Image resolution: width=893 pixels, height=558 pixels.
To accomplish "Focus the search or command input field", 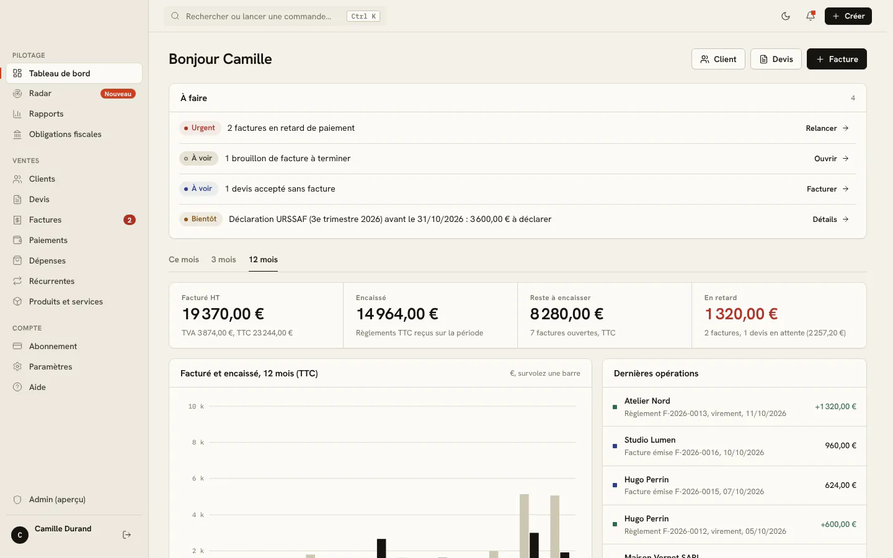I will point(275,16).
